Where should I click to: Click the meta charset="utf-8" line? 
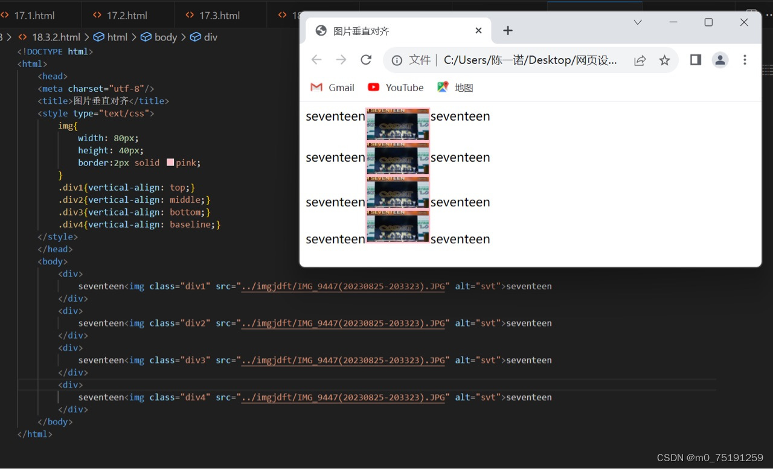tap(96, 89)
